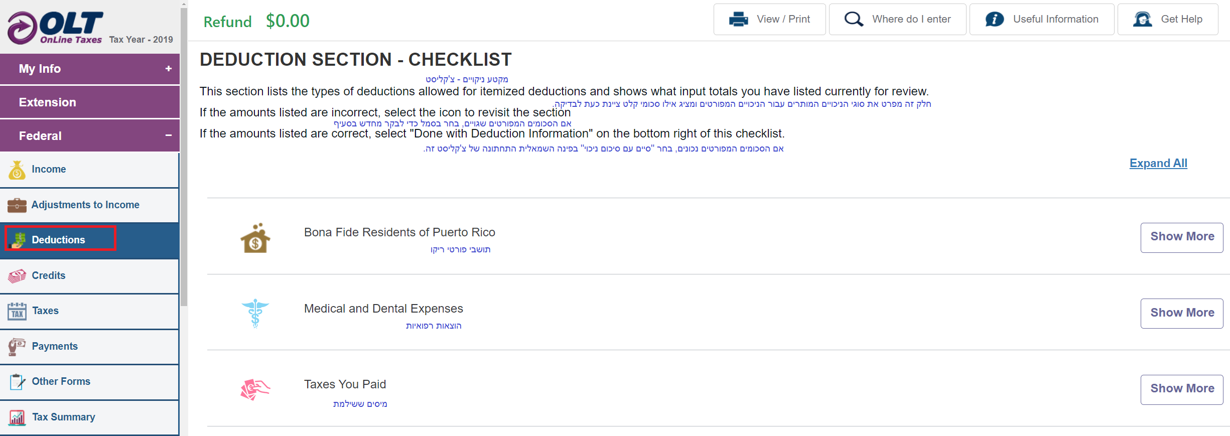Click the magnifier icon in Where do I enter
This screenshot has height=436, width=1230.
[854, 19]
